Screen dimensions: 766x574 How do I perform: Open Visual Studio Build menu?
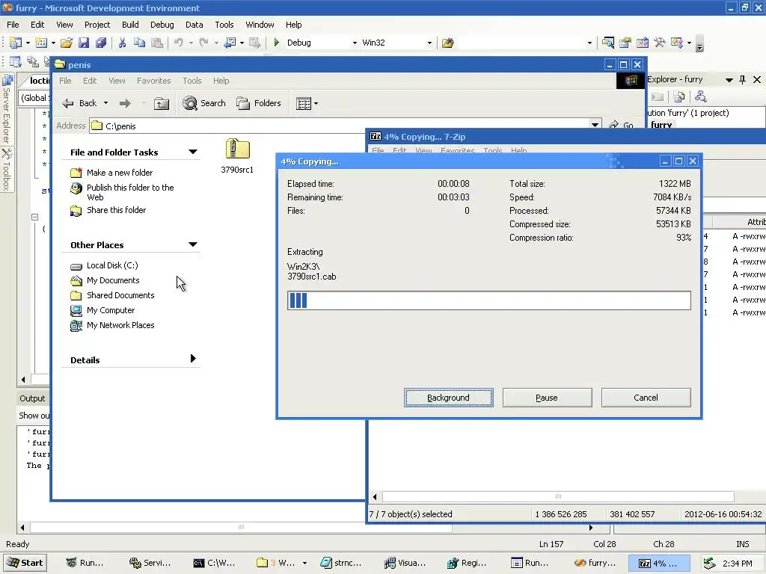(x=130, y=25)
